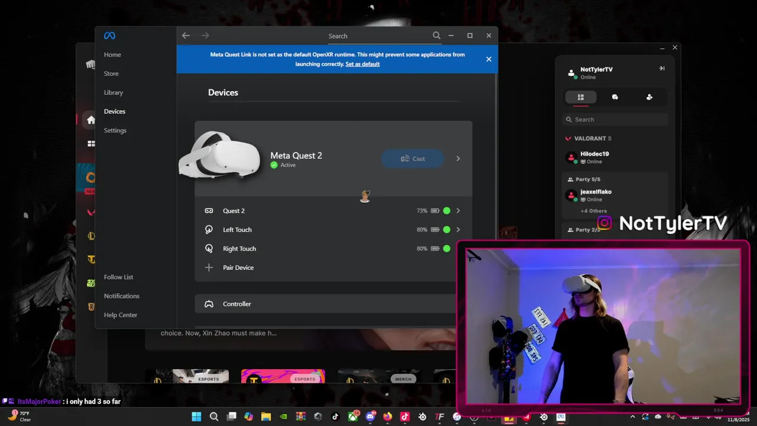The image size is (757, 426).
Task: Click the forward navigation arrow
Action: point(205,35)
